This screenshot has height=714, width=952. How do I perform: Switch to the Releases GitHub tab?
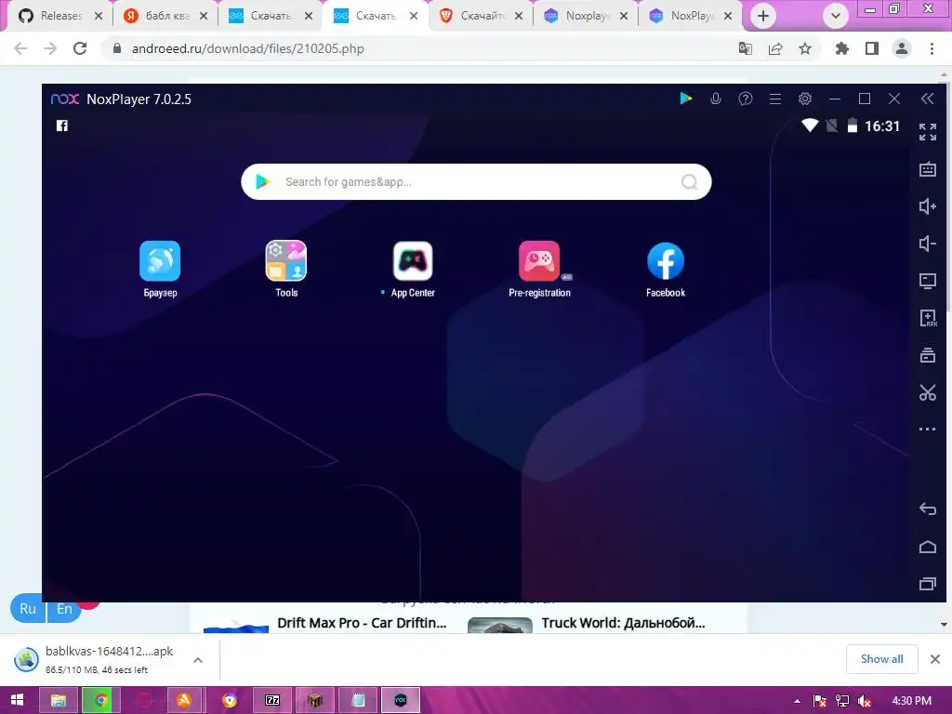[x=59, y=16]
